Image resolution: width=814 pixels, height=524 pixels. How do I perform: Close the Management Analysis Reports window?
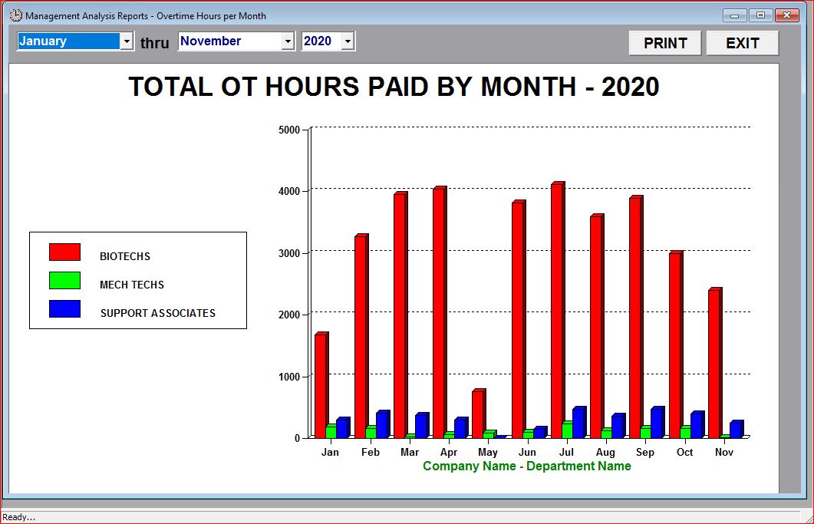(x=787, y=15)
